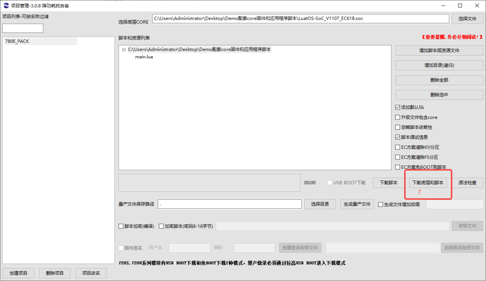
Task: Collapse the Demo folder tree node
Action: coord(124,49)
